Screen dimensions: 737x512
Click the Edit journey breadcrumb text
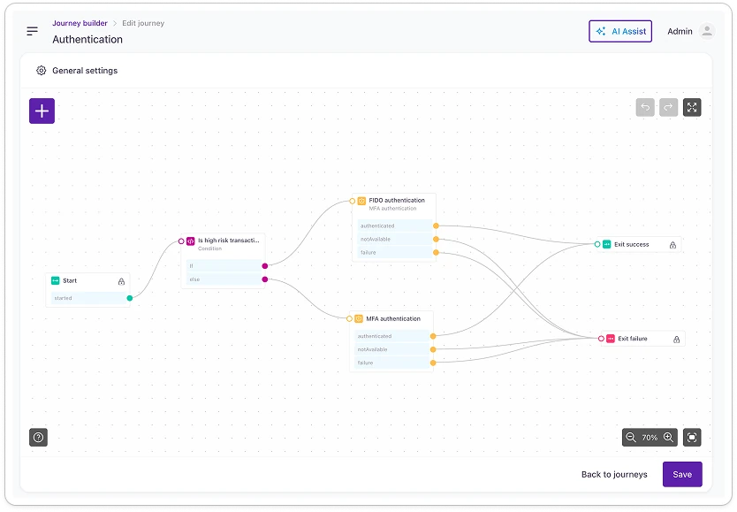pos(143,23)
